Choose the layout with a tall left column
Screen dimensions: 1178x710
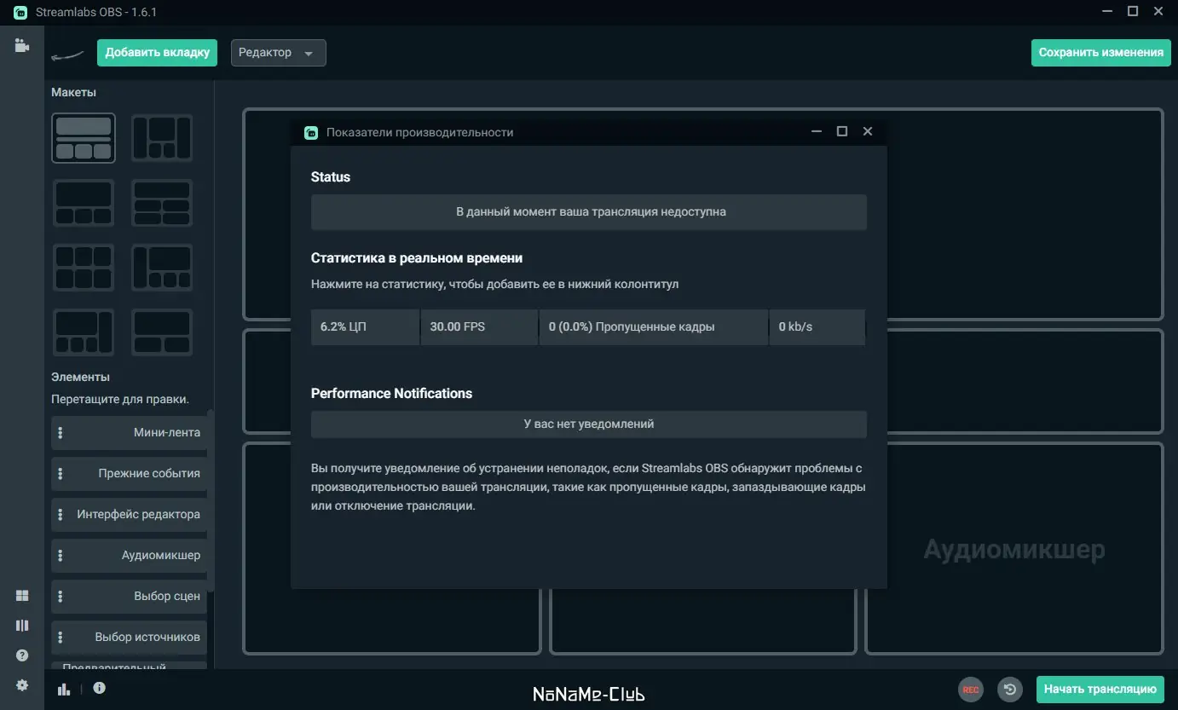click(162, 268)
